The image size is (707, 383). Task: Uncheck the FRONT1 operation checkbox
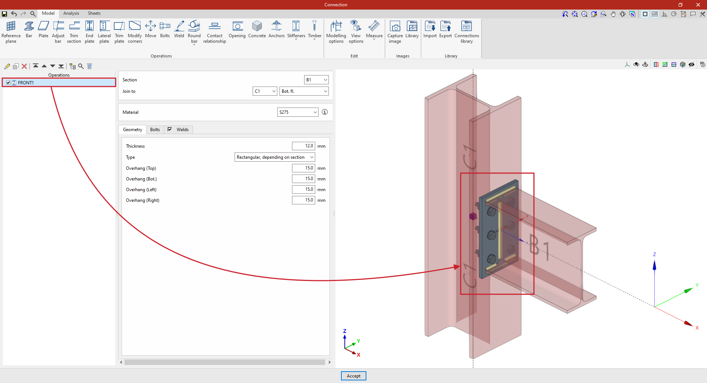click(x=8, y=83)
